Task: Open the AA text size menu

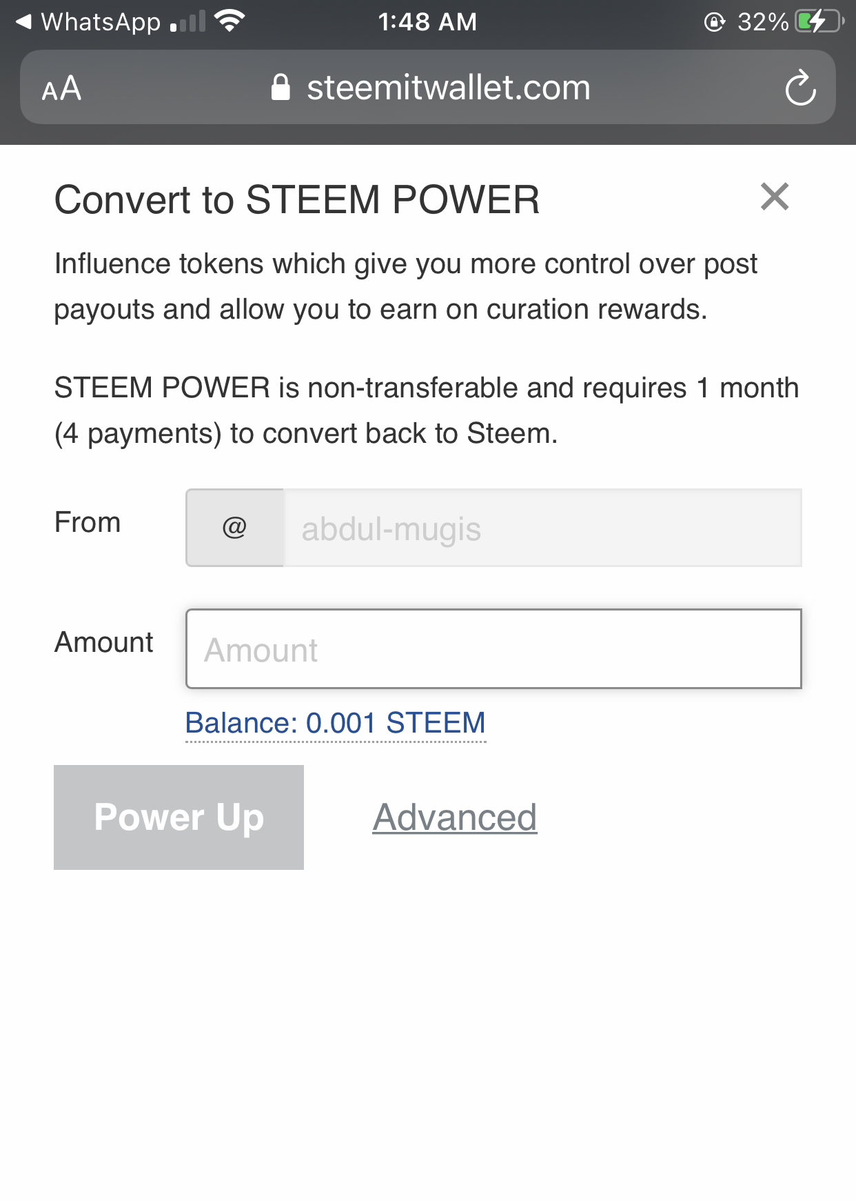Action: pyautogui.click(x=61, y=88)
